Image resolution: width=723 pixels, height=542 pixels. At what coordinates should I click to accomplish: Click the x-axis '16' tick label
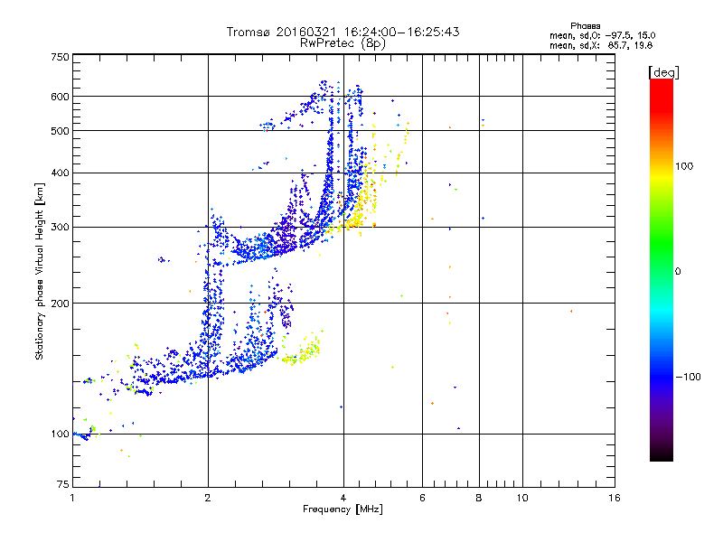(x=615, y=498)
